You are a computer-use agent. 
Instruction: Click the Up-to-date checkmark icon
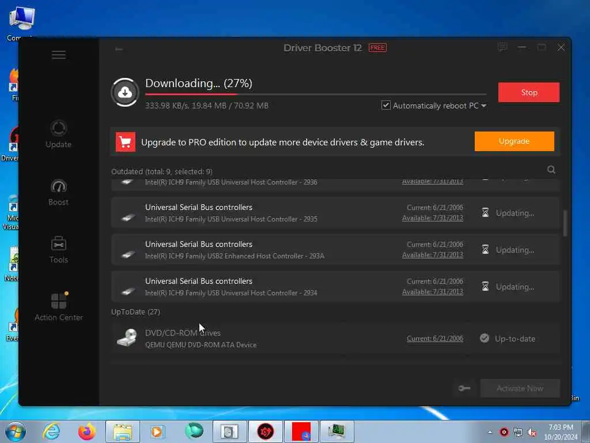point(485,338)
